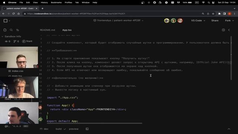Open the File menu
The height and width of the screenshot is (134, 238).
pyautogui.click(x=21, y=3)
